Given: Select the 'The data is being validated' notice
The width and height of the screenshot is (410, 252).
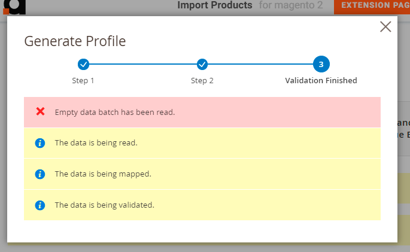Looking at the screenshot, I should [104, 205].
